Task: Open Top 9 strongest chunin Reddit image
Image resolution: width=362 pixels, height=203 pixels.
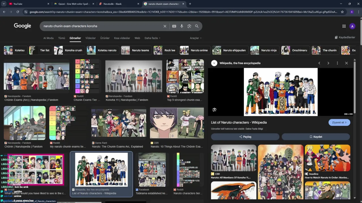Action: click(x=185, y=76)
